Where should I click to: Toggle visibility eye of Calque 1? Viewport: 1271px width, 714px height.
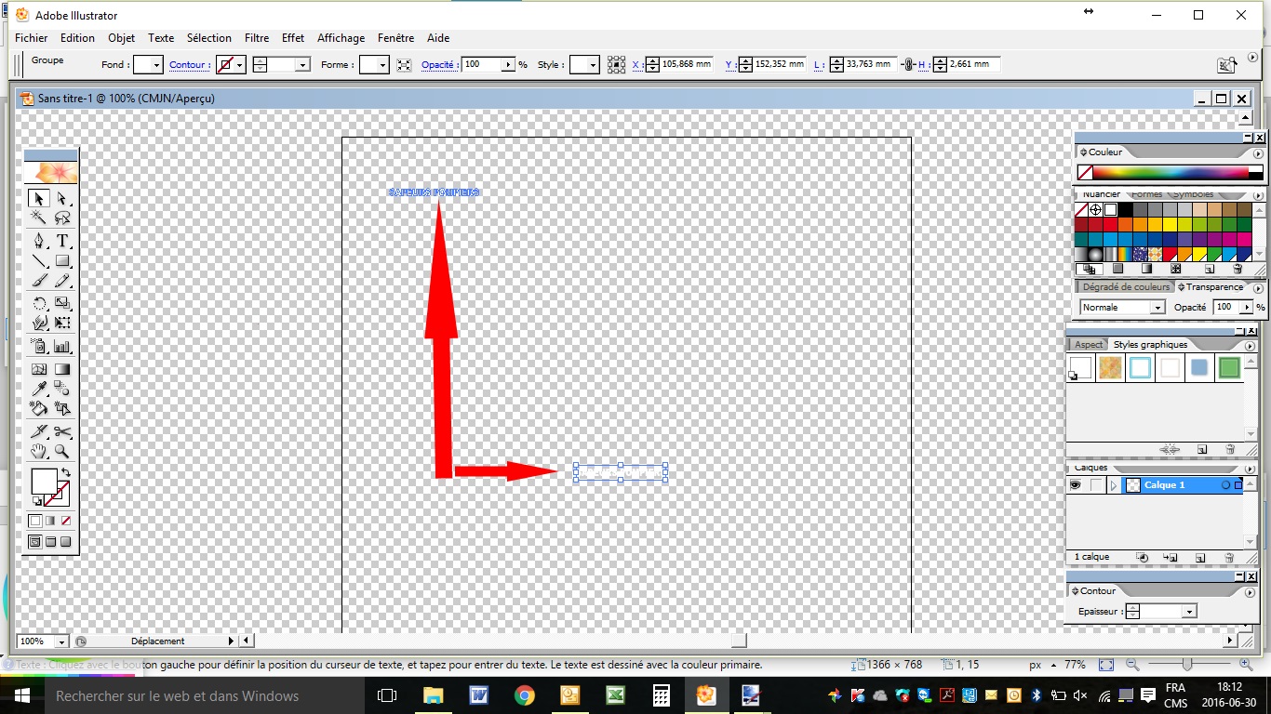click(1076, 485)
